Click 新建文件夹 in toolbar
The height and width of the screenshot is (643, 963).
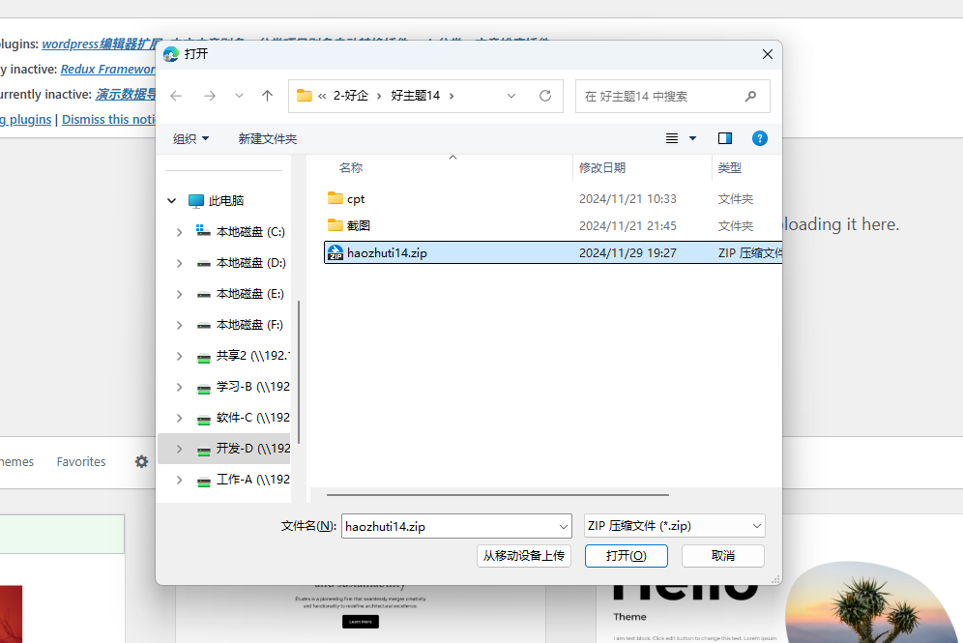point(268,138)
